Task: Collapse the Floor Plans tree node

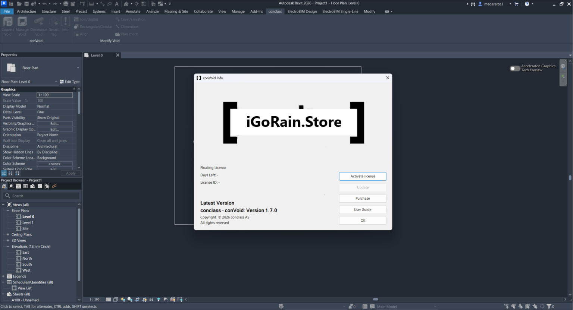Action: click(8, 211)
